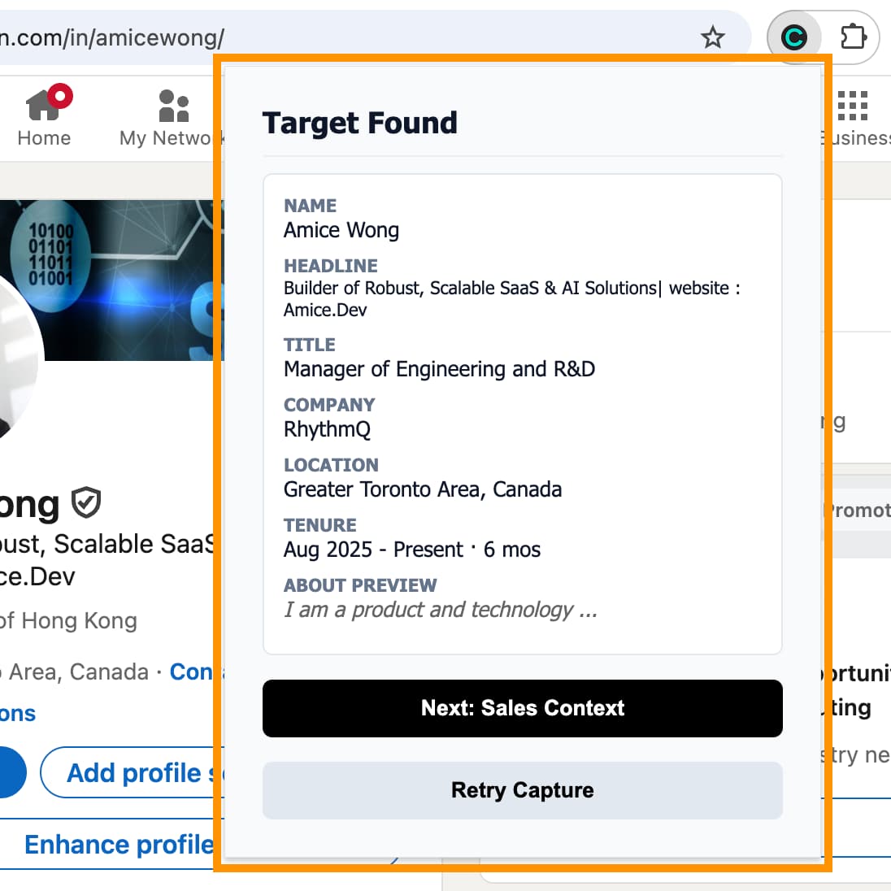The height and width of the screenshot is (891, 891).
Task: Click the Amice Wong name value in popup
Action: coord(341,230)
